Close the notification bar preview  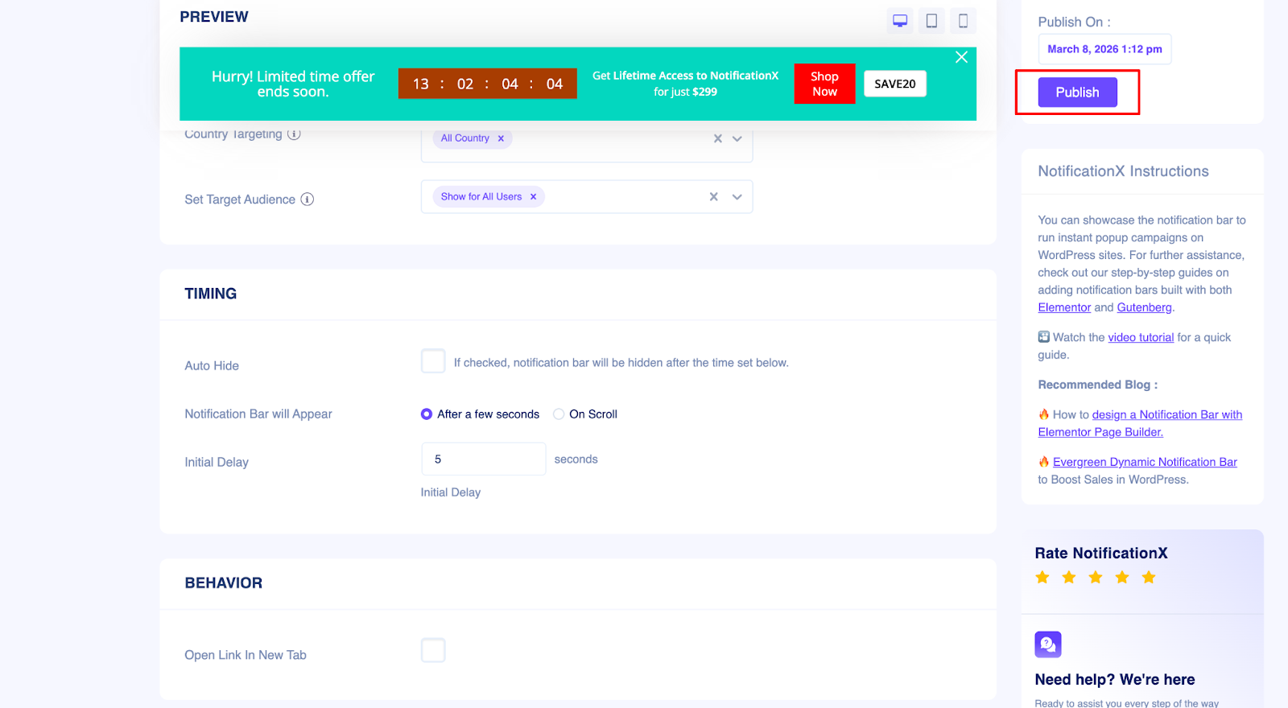coord(961,57)
